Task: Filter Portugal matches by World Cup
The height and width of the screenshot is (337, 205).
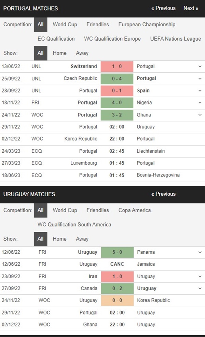Action: tap(65, 25)
